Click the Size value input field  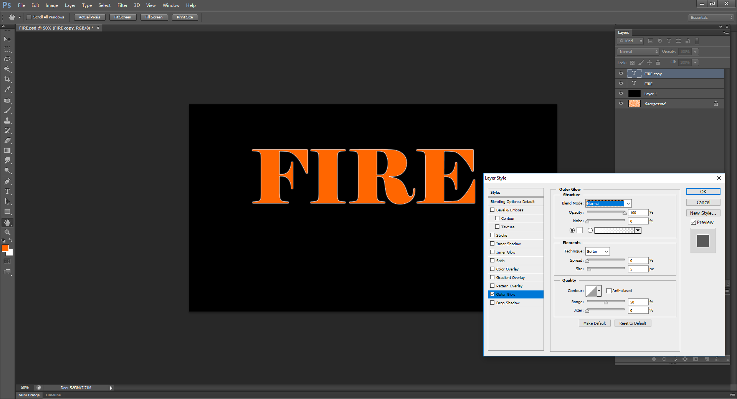[638, 269]
